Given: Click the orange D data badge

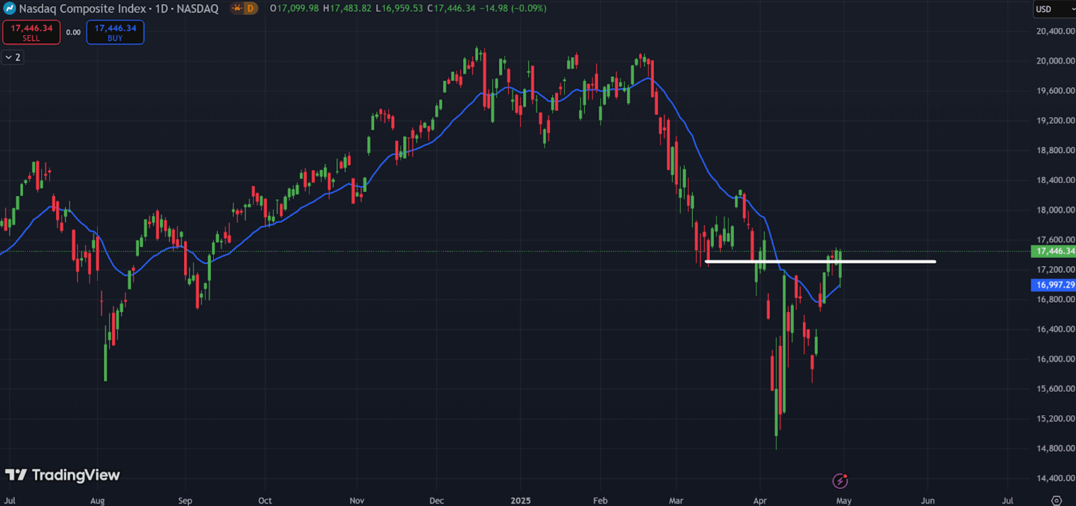Looking at the screenshot, I should [250, 8].
